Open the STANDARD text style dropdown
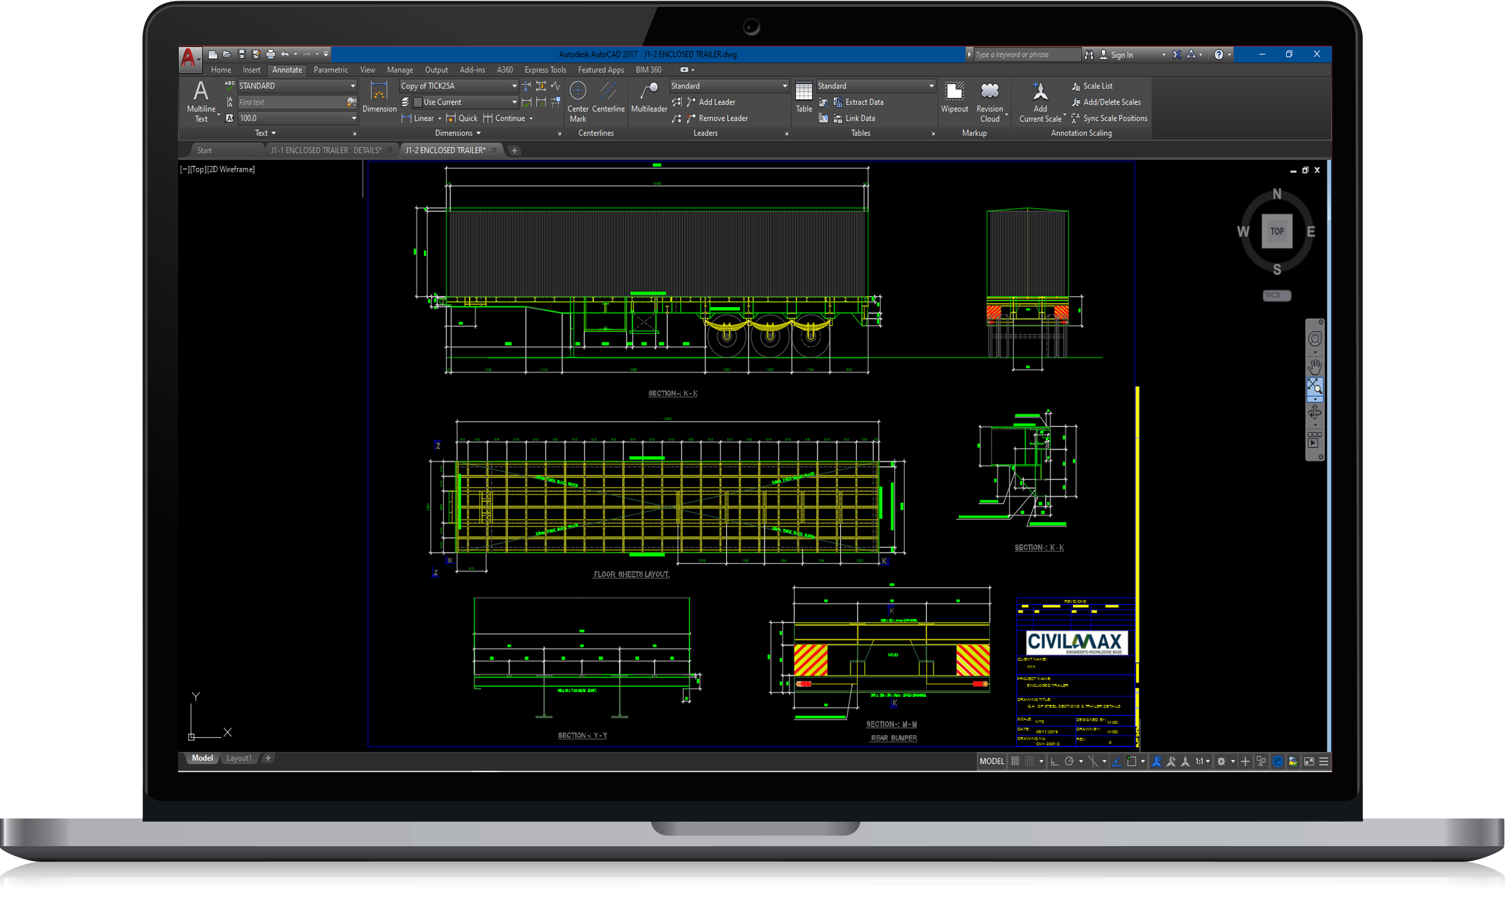 pos(353,86)
